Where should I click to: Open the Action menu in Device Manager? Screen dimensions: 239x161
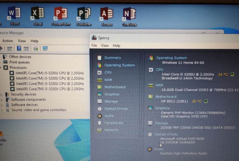[x=8, y=41]
